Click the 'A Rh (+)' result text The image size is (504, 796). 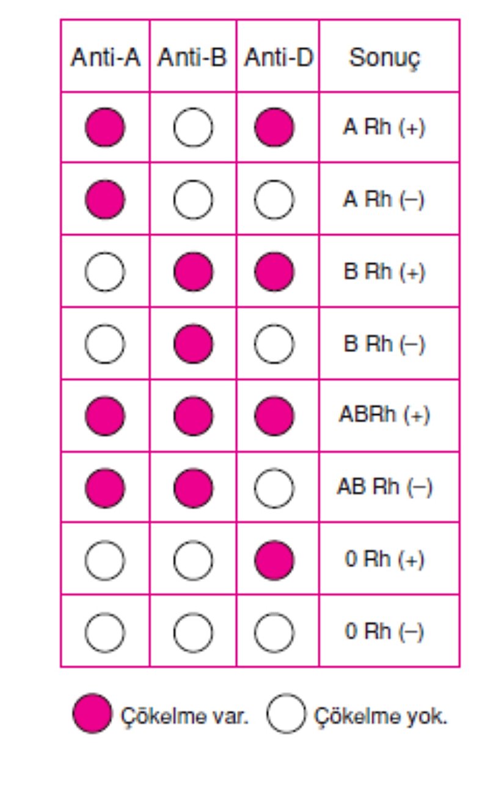click(x=384, y=128)
